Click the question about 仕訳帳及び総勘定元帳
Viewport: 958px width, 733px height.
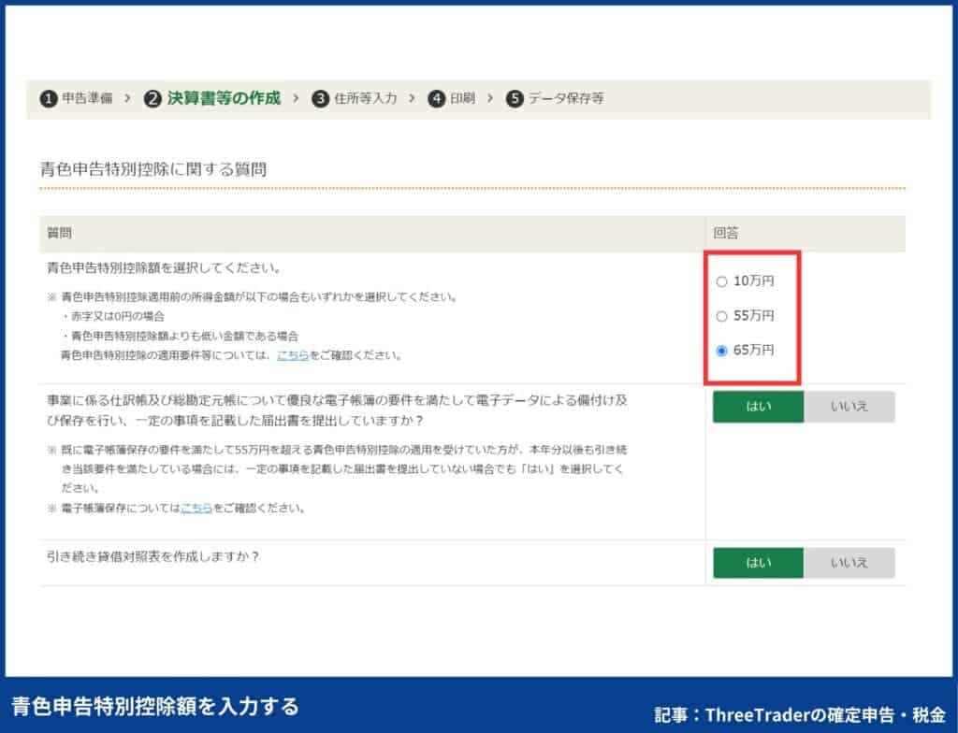[x=337, y=411]
